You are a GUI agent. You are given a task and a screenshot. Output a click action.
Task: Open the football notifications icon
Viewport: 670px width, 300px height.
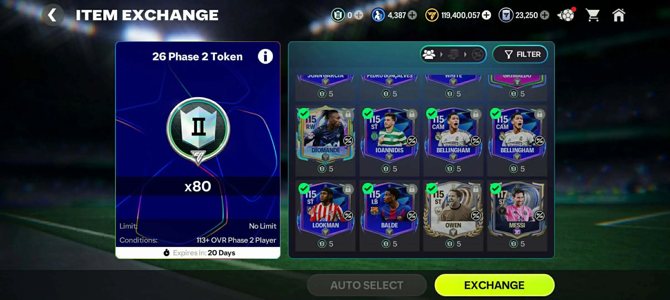(x=566, y=14)
